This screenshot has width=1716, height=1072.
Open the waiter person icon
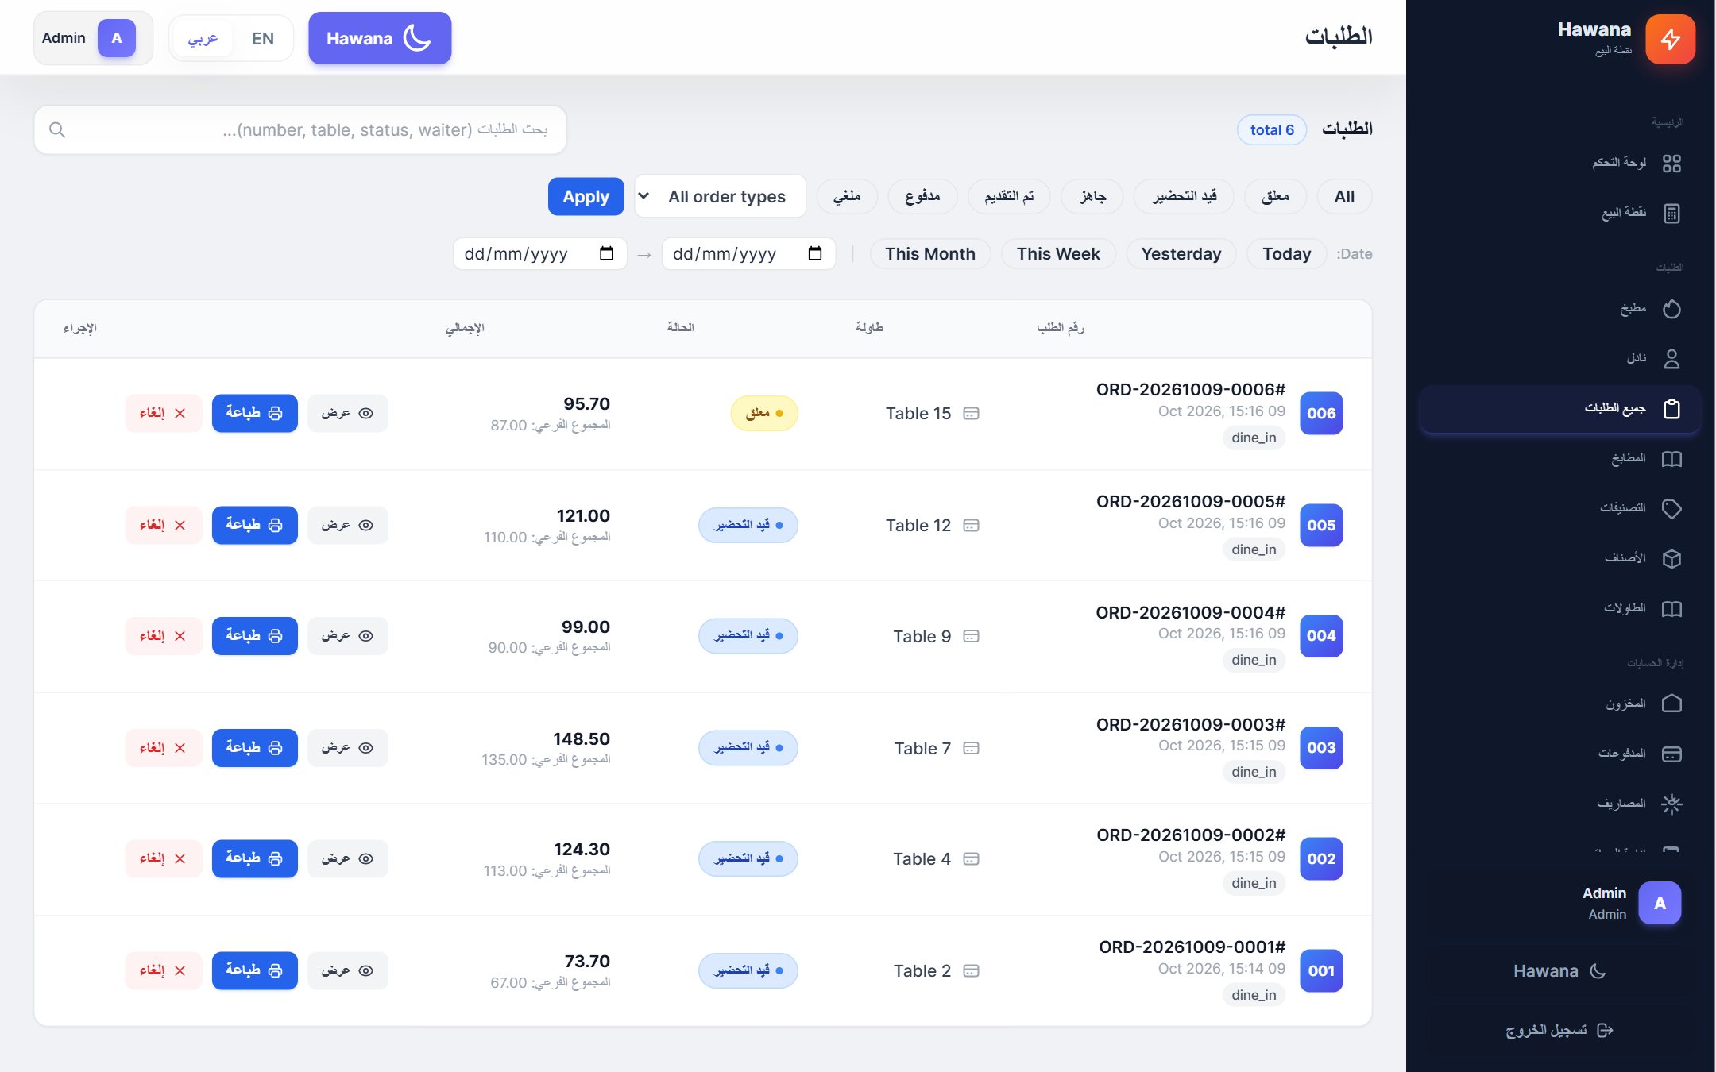(1672, 358)
